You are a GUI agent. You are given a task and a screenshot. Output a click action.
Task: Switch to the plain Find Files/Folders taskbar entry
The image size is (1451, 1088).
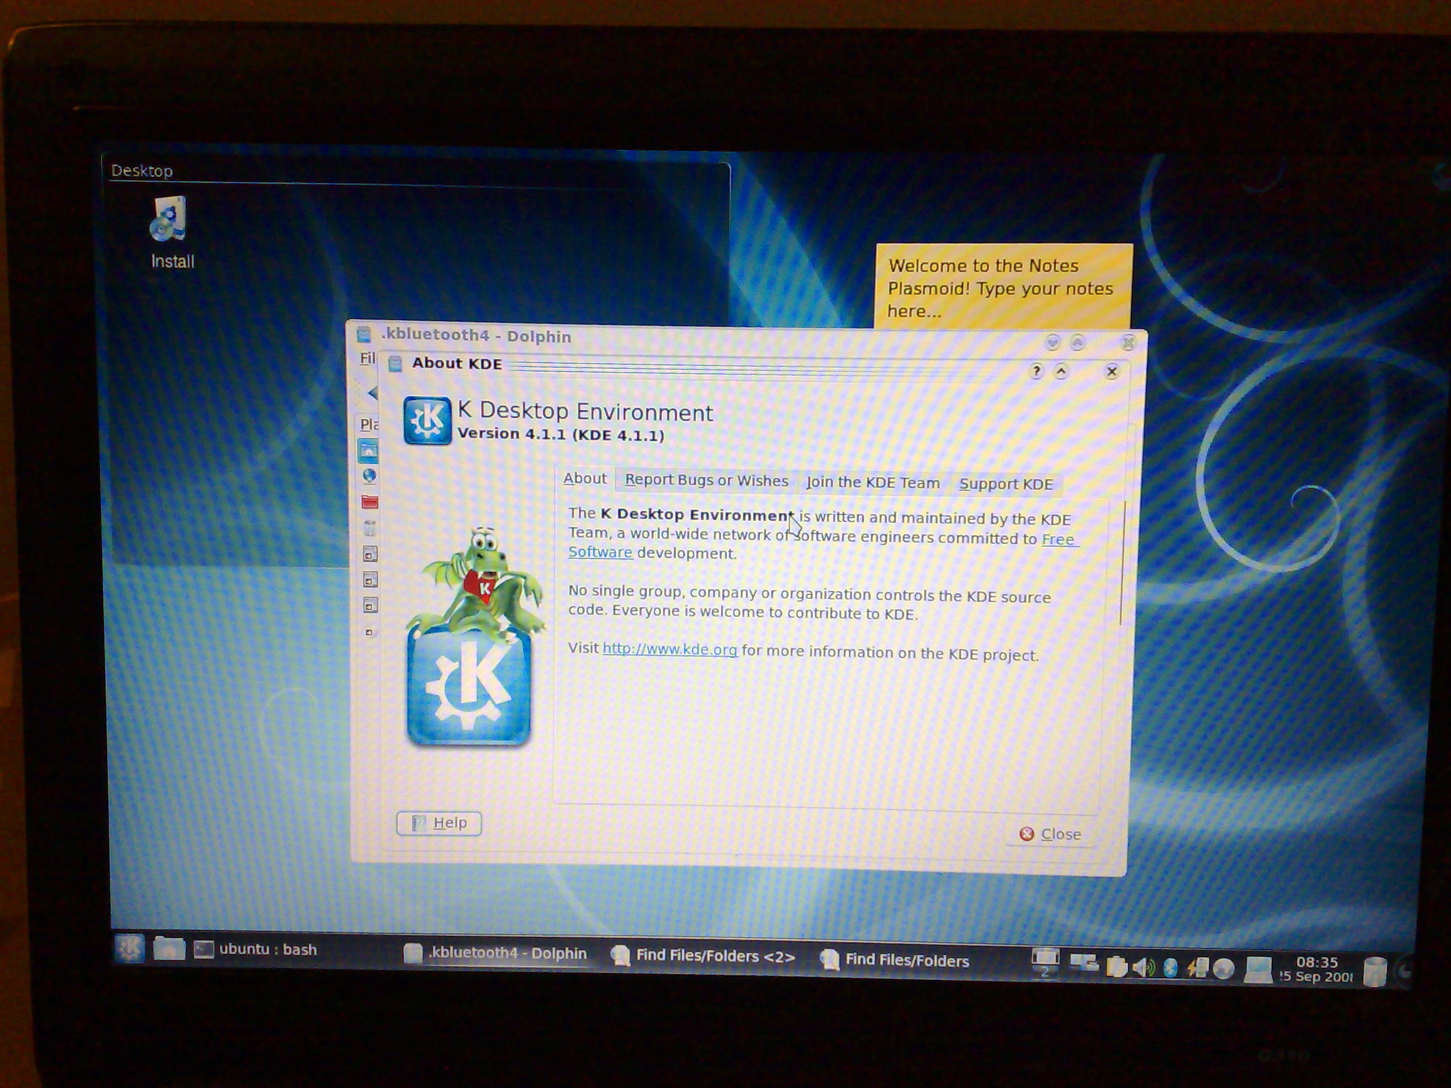(x=895, y=960)
